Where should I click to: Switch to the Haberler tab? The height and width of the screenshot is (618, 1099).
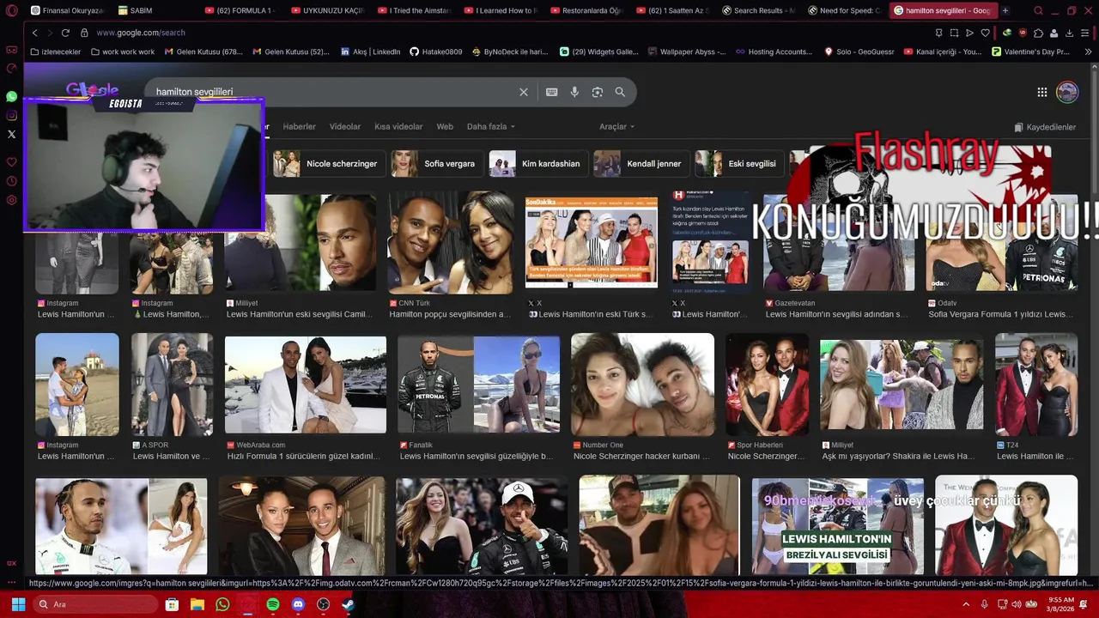pyautogui.click(x=300, y=126)
